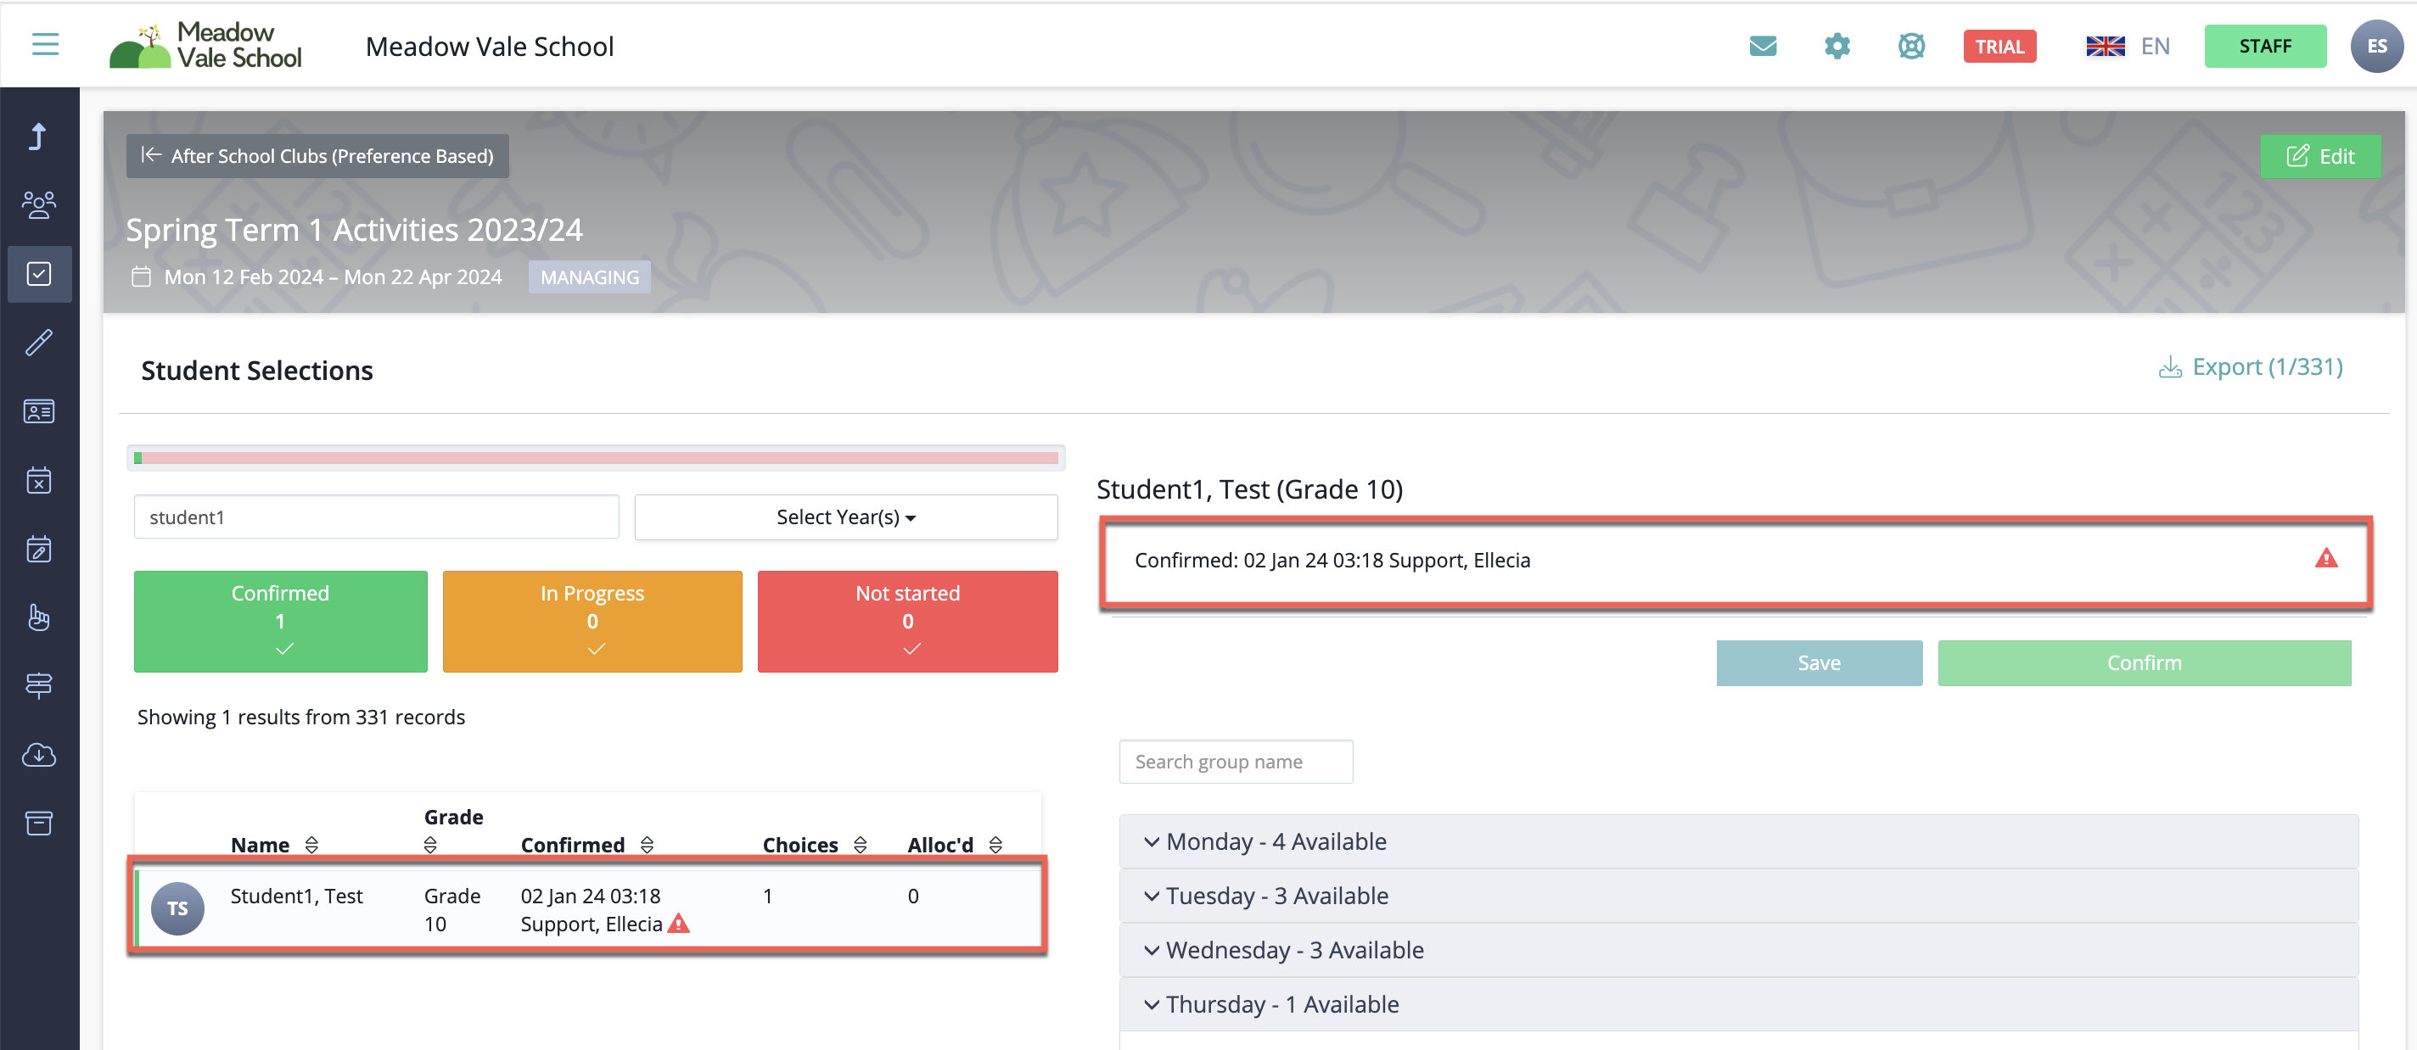Open settings gear in header

pyautogui.click(x=1837, y=46)
